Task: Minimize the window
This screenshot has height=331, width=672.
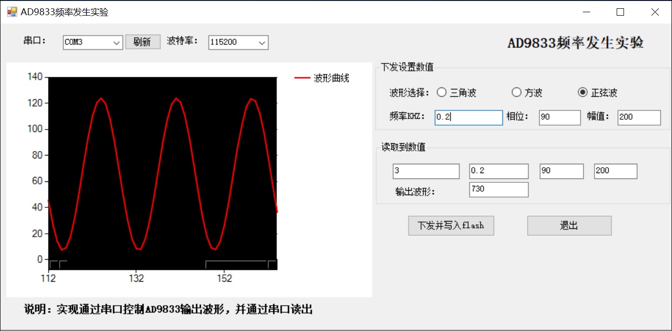Action: (585, 12)
